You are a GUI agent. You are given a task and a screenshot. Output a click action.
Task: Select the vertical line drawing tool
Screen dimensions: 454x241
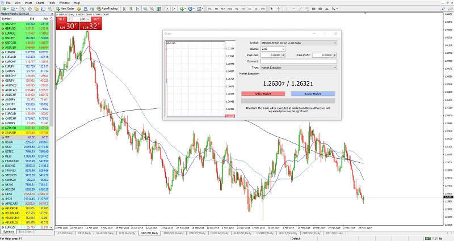(287, 9)
